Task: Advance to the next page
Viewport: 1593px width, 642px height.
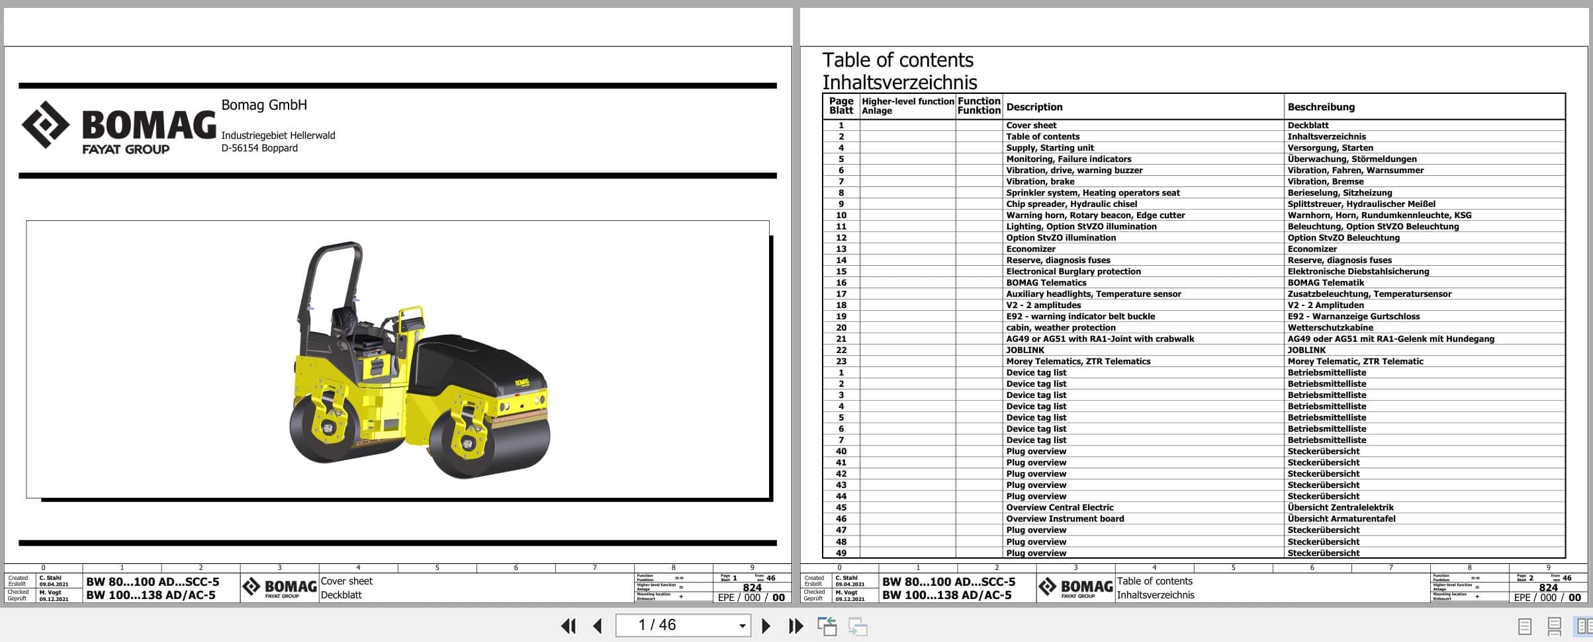Action: (x=766, y=625)
